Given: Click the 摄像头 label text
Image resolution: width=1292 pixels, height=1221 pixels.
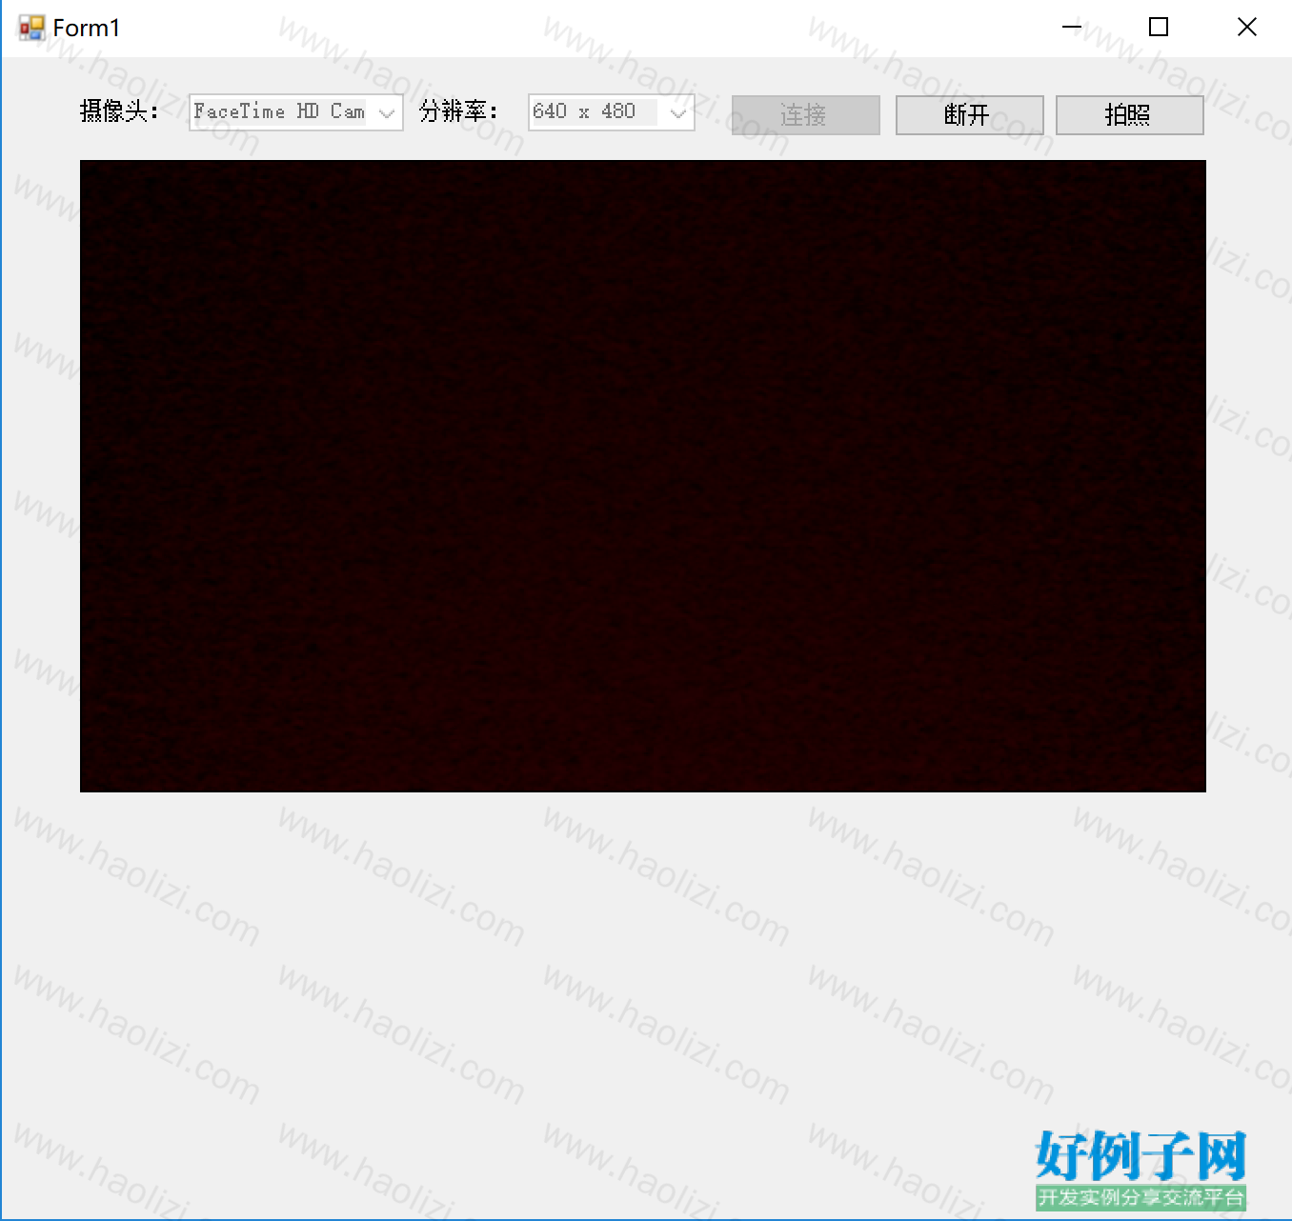Looking at the screenshot, I should tap(119, 111).
